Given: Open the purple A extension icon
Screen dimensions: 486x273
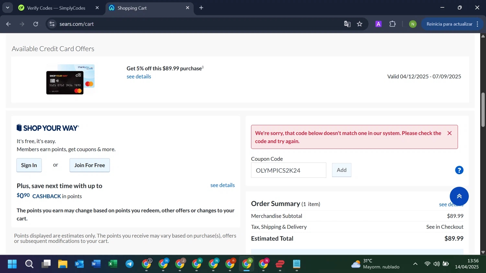Looking at the screenshot, I should click(x=378, y=24).
